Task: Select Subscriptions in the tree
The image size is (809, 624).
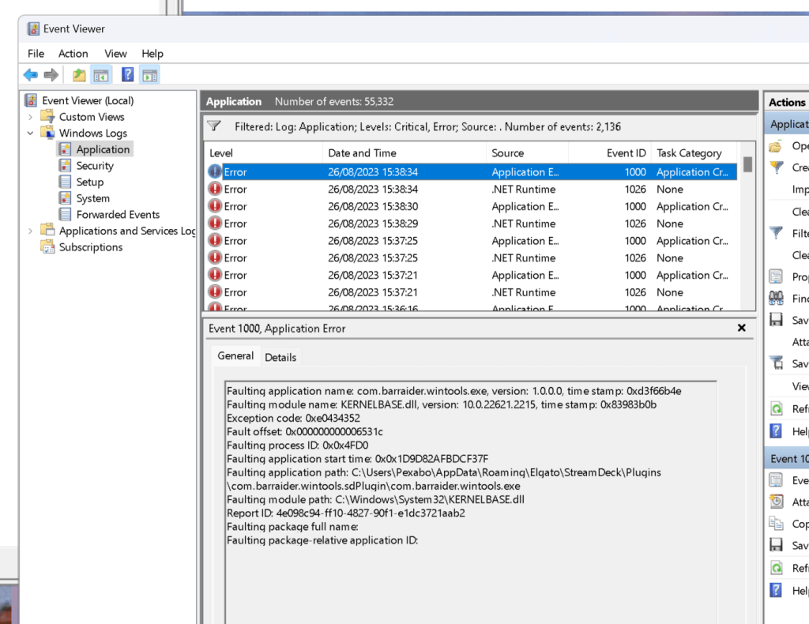Action: coord(91,246)
